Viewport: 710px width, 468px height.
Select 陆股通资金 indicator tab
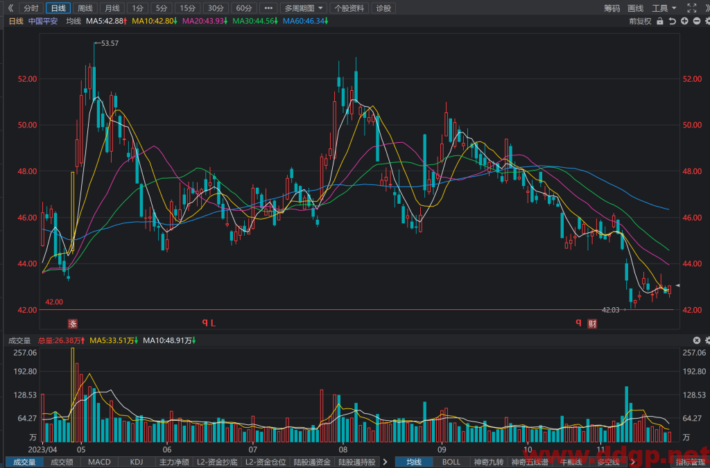pos(312,462)
